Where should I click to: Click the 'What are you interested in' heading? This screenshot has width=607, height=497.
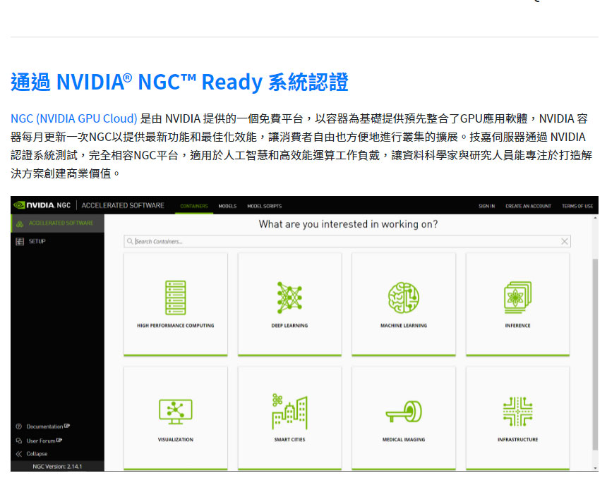pyautogui.click(x=348, y=224)
